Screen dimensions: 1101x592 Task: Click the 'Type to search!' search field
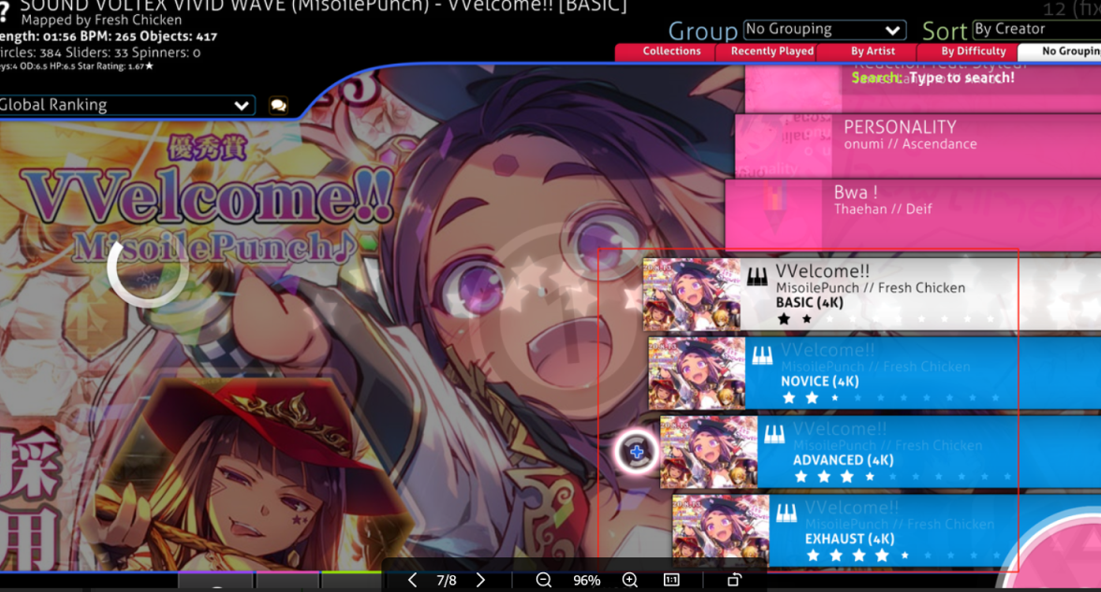coord(933,78)
